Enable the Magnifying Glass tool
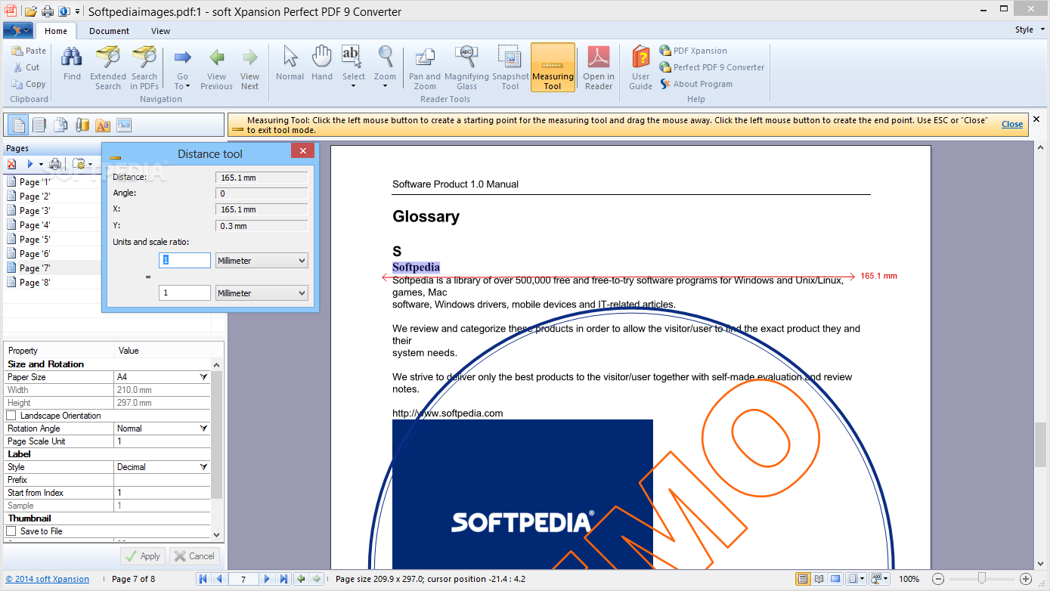Viewport: 1050px width, 591px height. (466, 68)
